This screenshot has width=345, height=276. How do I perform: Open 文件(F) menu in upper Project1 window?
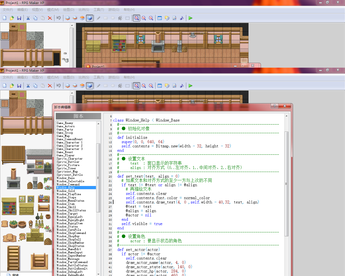tap(8, 10)
